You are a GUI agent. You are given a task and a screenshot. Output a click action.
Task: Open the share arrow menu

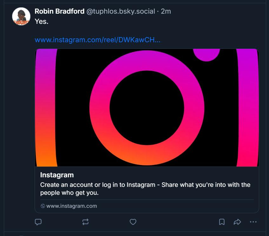pos(237,222)
